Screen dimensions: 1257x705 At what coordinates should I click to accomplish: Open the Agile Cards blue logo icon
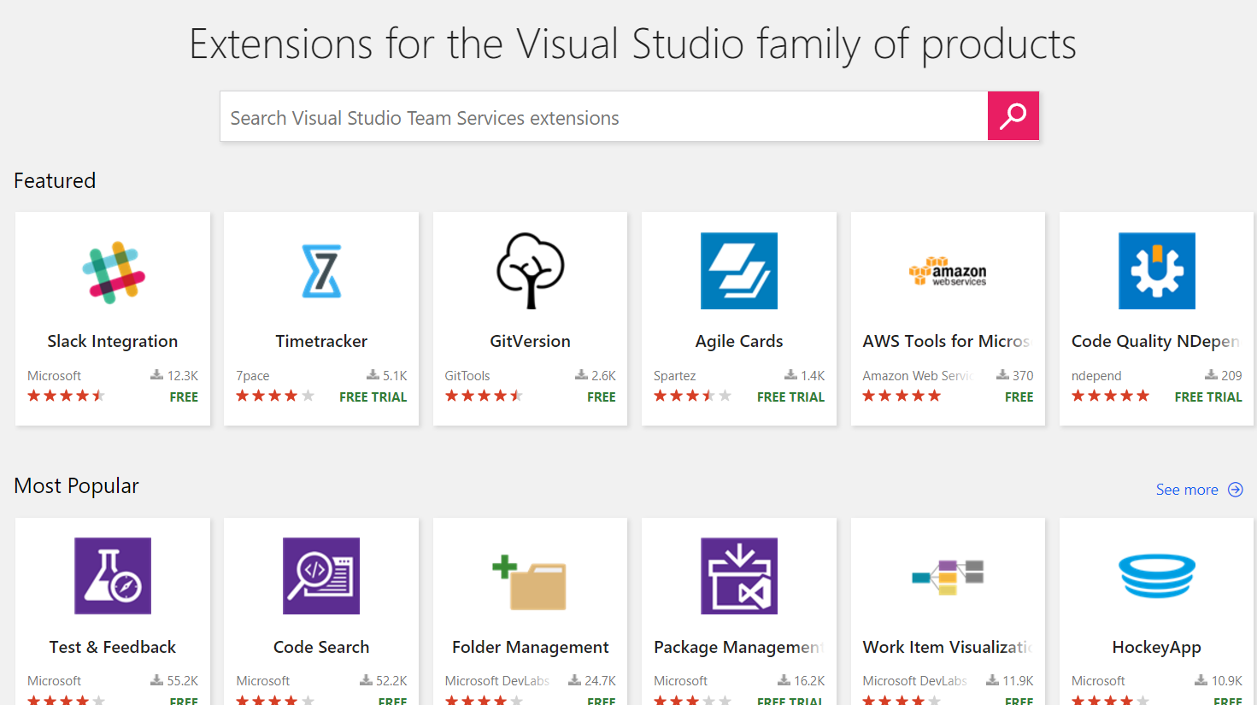click(x=739, y=271)
